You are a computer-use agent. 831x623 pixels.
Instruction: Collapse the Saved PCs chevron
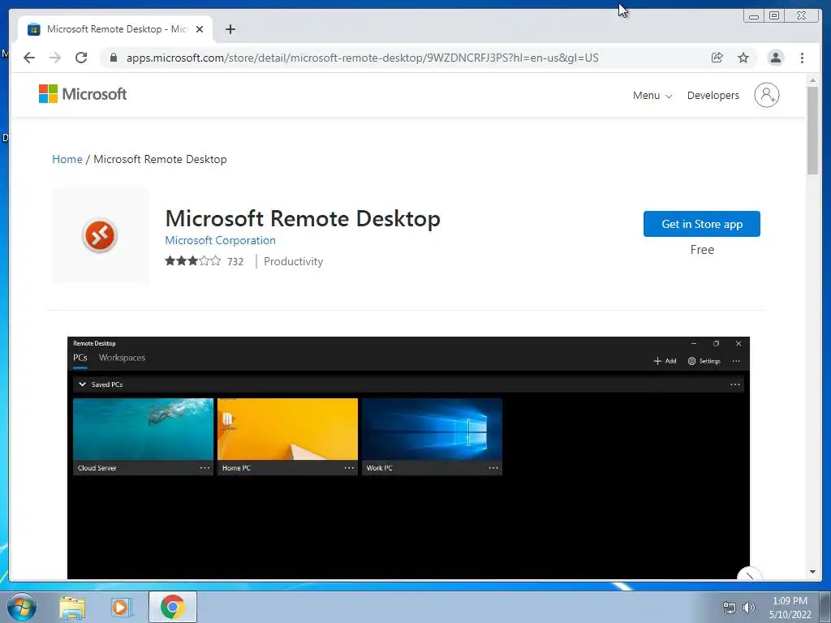(82, 385)
